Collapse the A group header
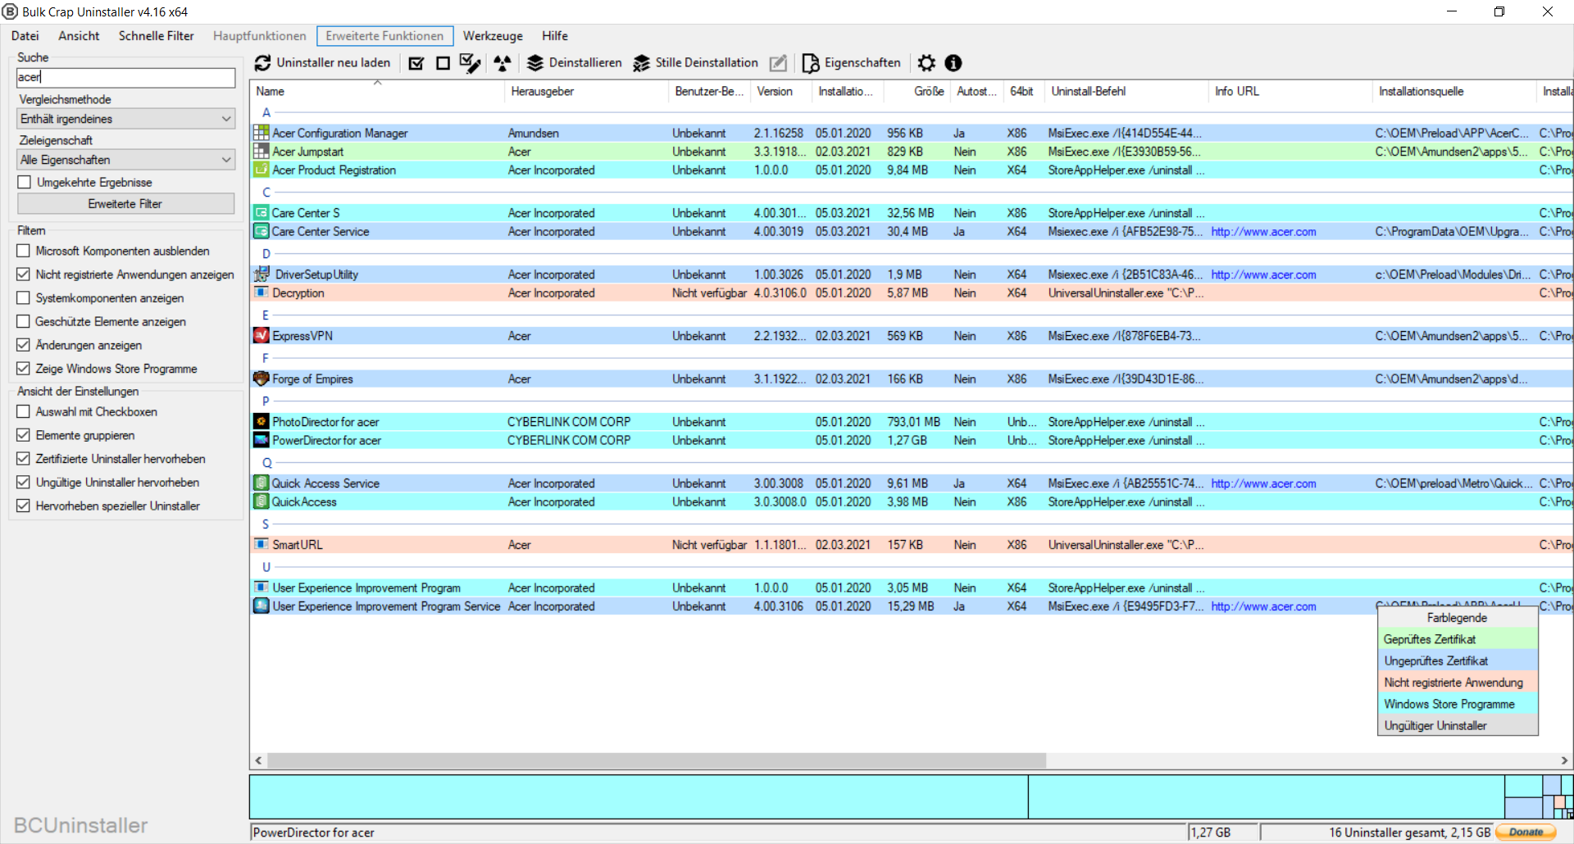Screen dimensions: 1574x844 click(x=266, y=112)
